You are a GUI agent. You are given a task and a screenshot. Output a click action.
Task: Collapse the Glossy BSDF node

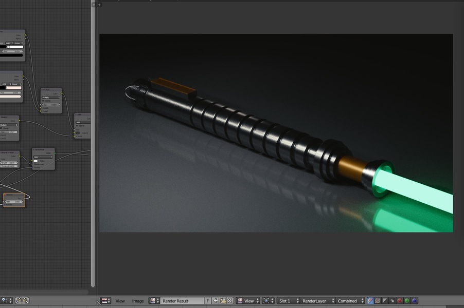pos(34,149)
